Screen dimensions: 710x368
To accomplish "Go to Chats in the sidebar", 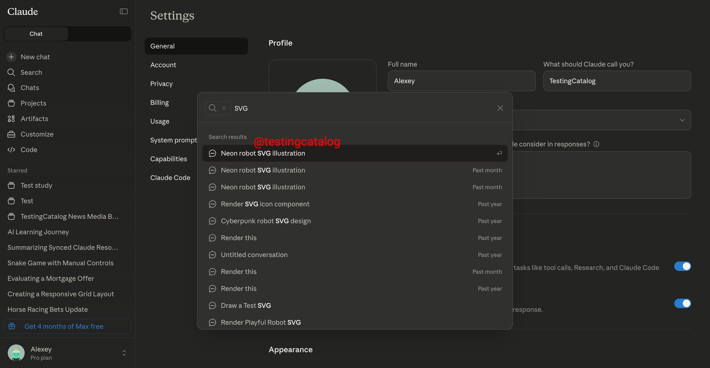I will 67,88.
